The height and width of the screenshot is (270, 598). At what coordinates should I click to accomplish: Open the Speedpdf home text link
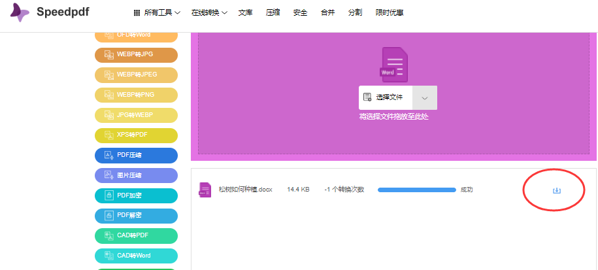[63, 12]
